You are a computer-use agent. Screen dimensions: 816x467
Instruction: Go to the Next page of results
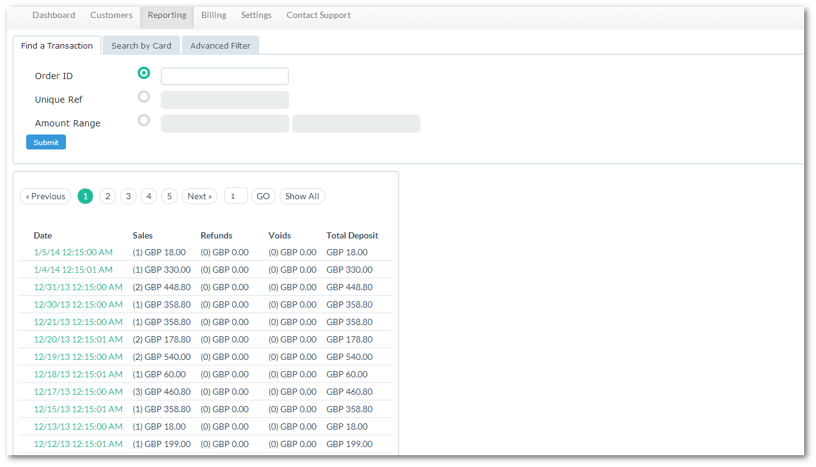point(199,196)
